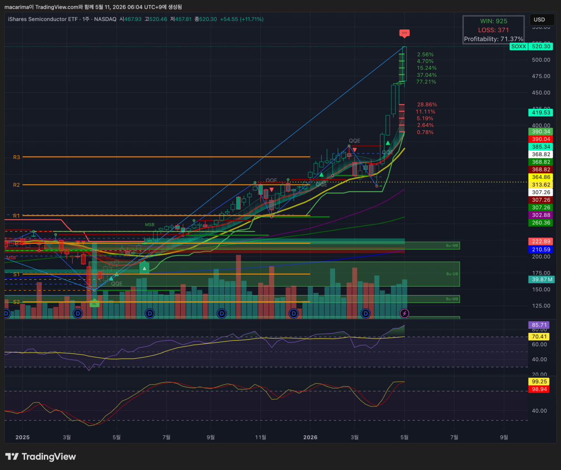Viewport: 561px width, 470px height.
Task: Select the LOSS: 371 statistic
Action: [494, 30]
